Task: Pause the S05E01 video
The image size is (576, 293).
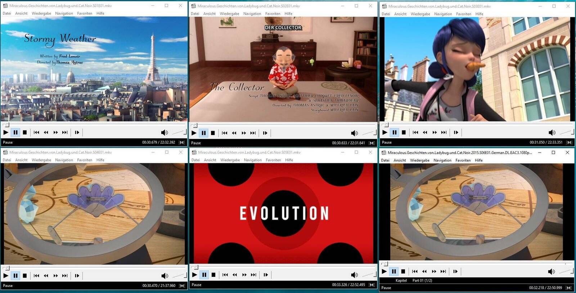Action: [204, 275]
